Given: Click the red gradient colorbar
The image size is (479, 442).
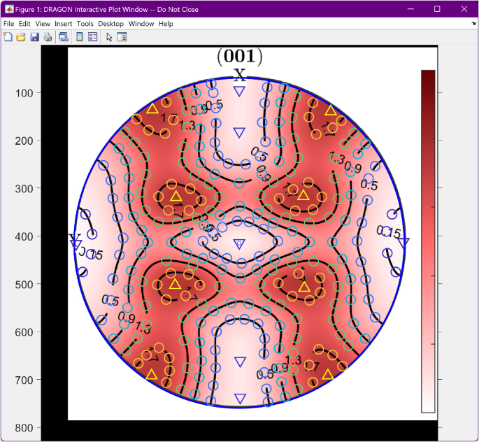Looking at the screenshot, I should [428, 241].
